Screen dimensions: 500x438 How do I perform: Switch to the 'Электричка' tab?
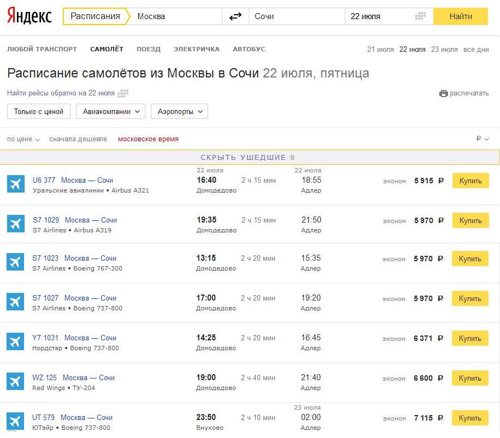[x=196, y=49]
